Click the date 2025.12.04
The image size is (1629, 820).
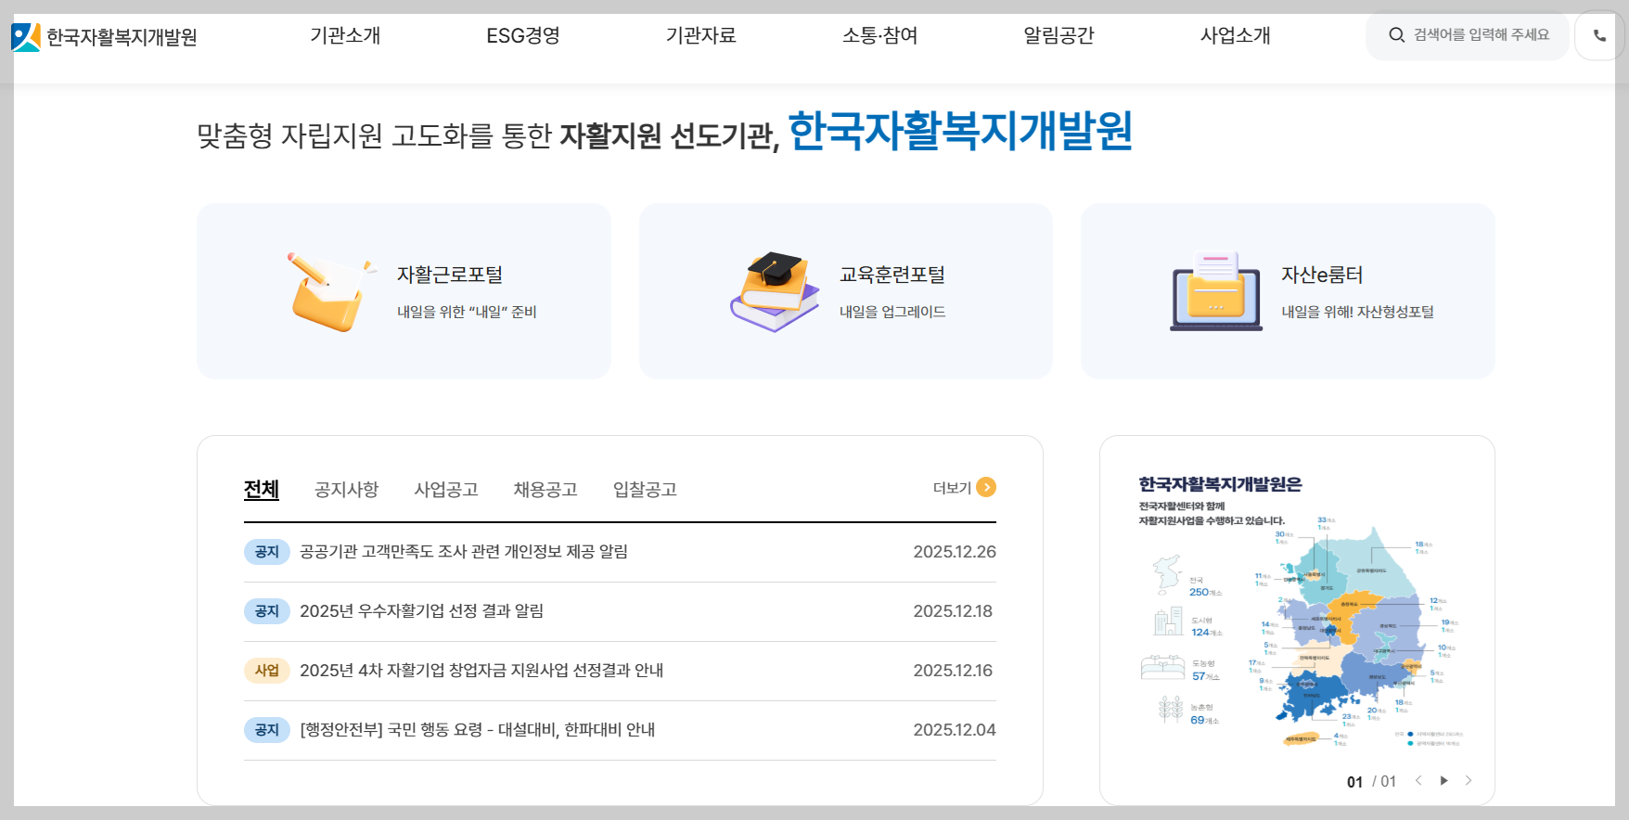click(955, 730)
